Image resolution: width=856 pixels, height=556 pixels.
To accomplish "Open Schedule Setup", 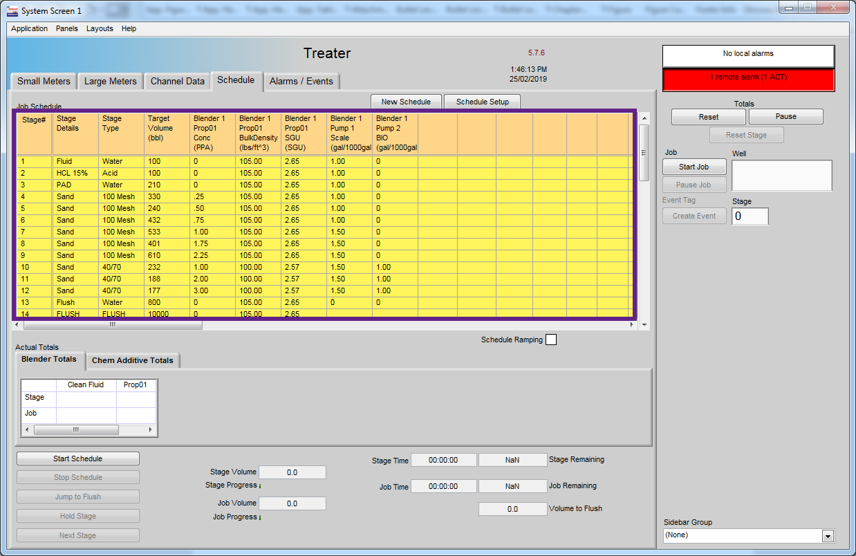I will [482, 101].
